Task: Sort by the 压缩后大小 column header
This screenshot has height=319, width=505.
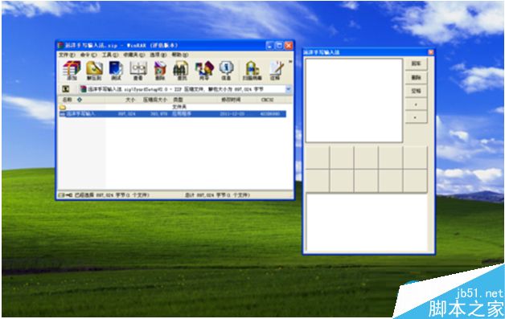Action: [155, 100]
